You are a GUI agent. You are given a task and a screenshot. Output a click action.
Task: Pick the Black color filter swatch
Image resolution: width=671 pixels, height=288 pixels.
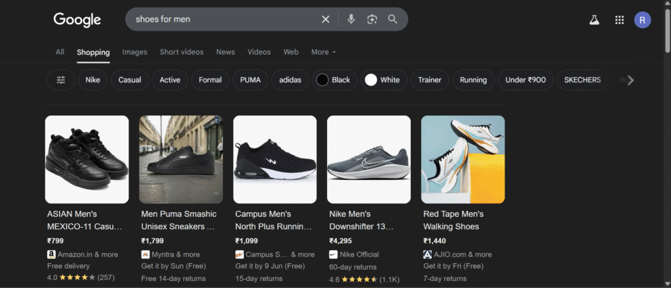pyautogui.click(x=322, y=80)
